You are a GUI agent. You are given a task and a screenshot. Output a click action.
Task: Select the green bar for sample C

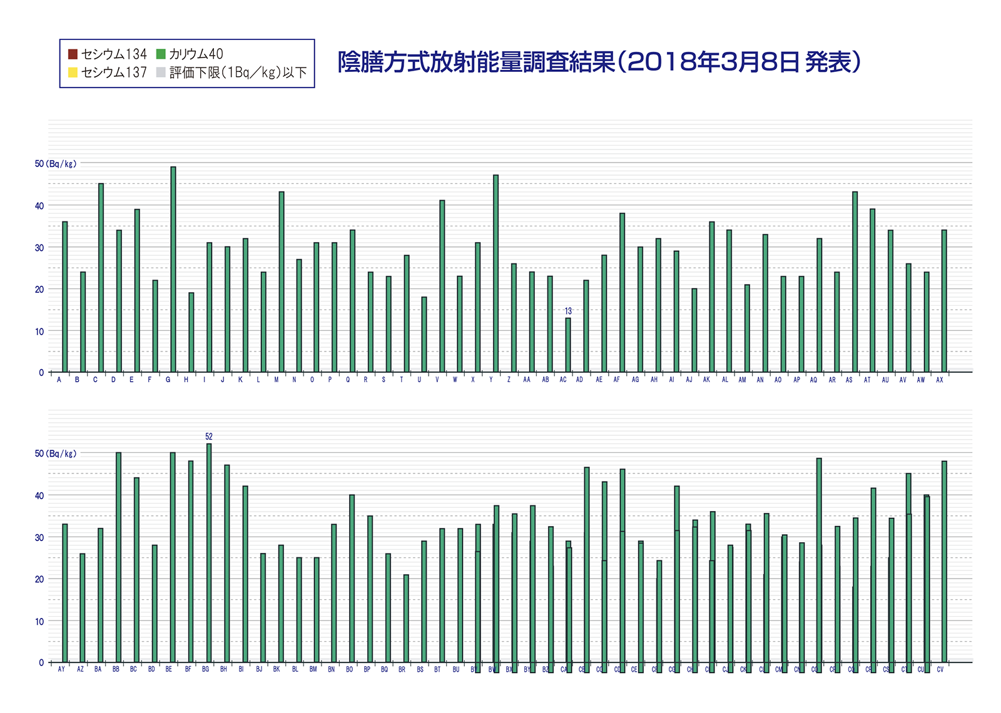pyautogui.click(x=101, y=278)
